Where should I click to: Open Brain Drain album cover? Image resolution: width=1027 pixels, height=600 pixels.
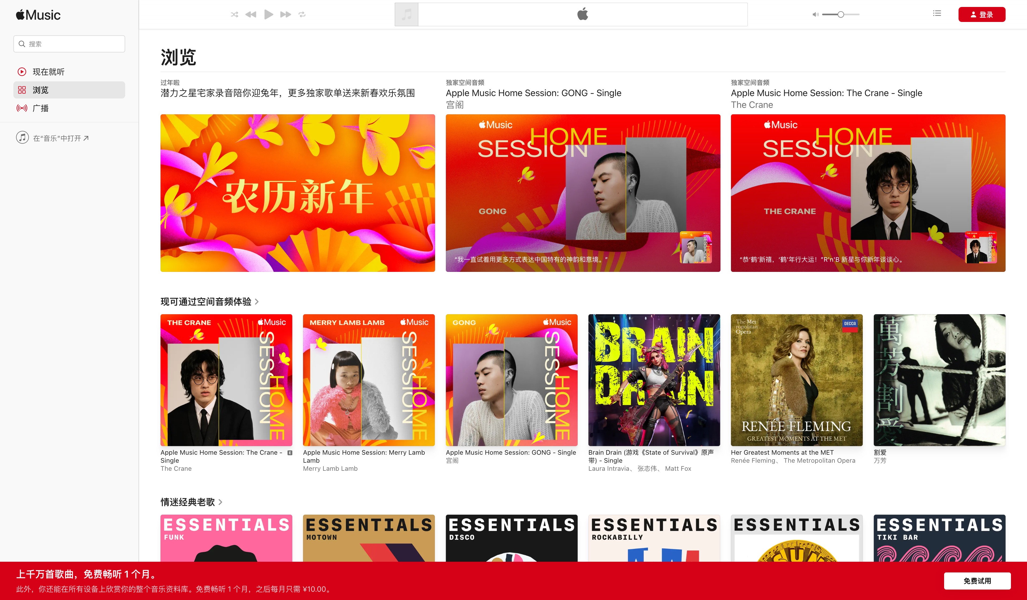pos(654,380)
